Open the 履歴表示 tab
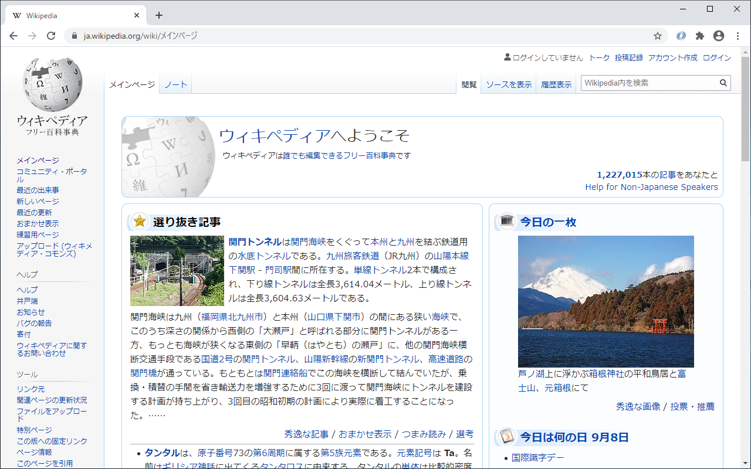Image resolution: width=751 pixels, height=469 pixels. coord(556,84)
